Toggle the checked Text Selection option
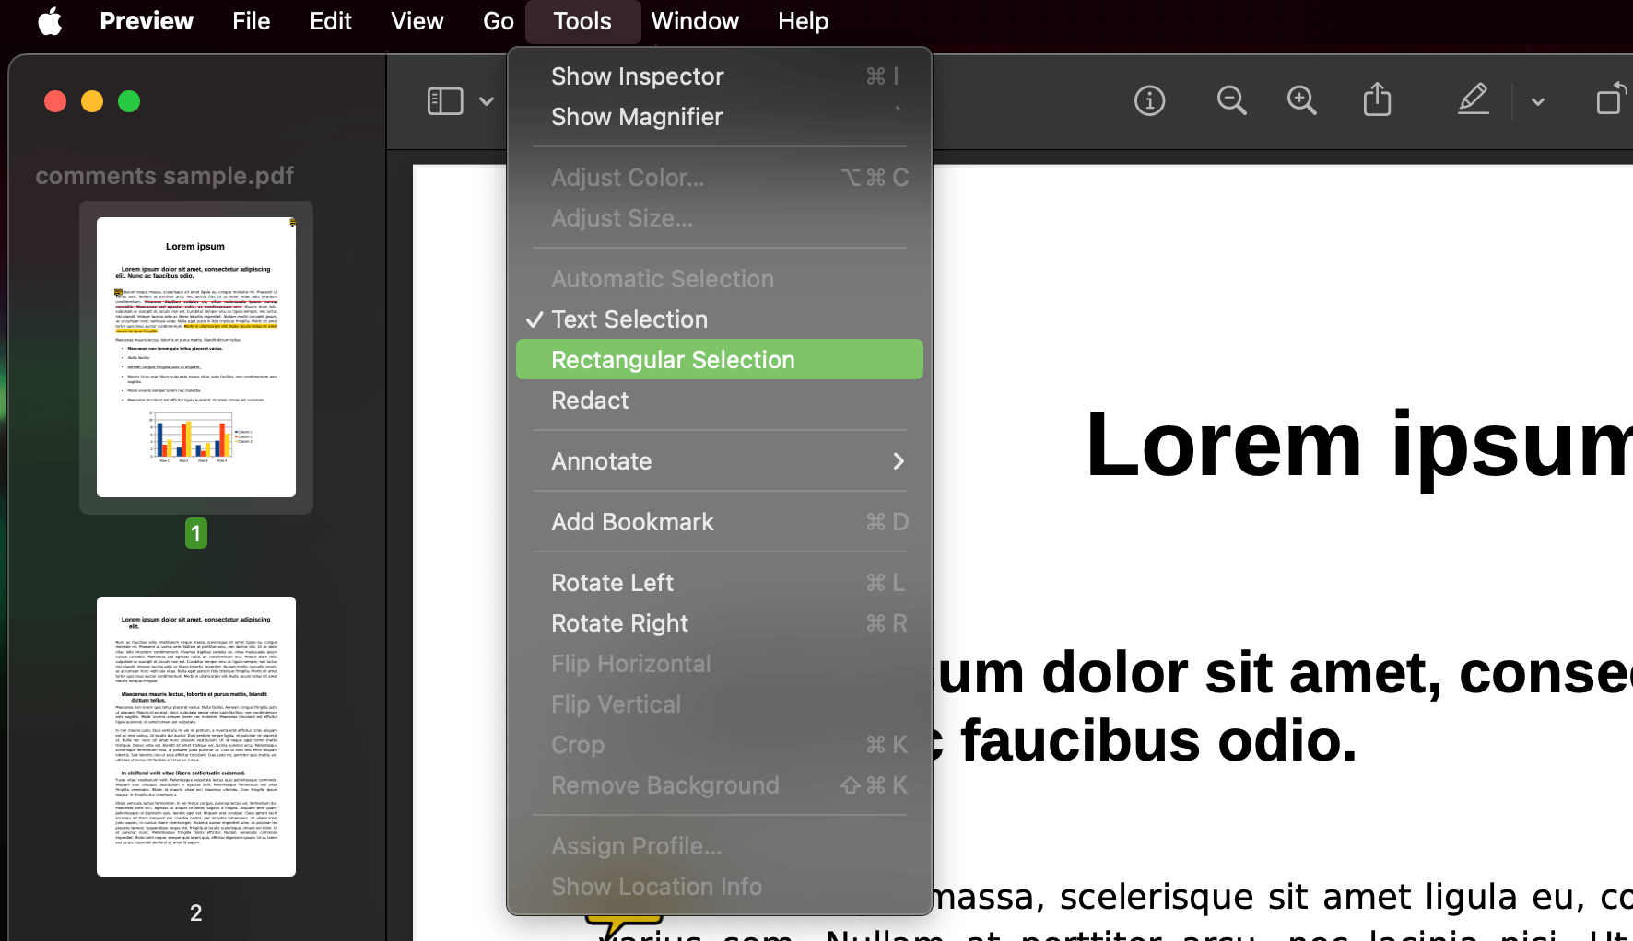 click(x=720, y=319)
